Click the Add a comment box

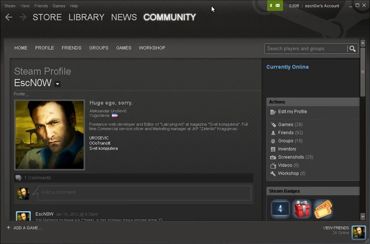click(145, 193)
